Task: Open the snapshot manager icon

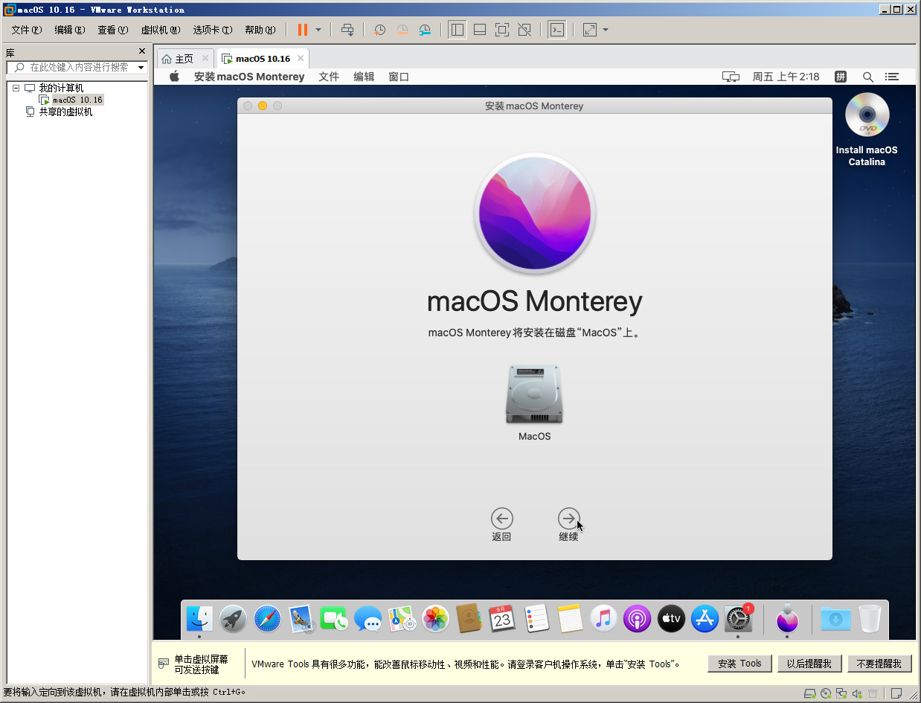Action: click(425, 30)
